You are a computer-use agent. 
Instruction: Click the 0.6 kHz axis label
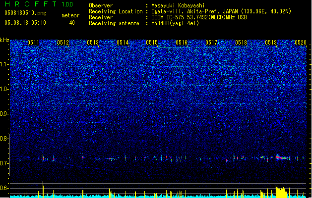[x=4, y=188]
